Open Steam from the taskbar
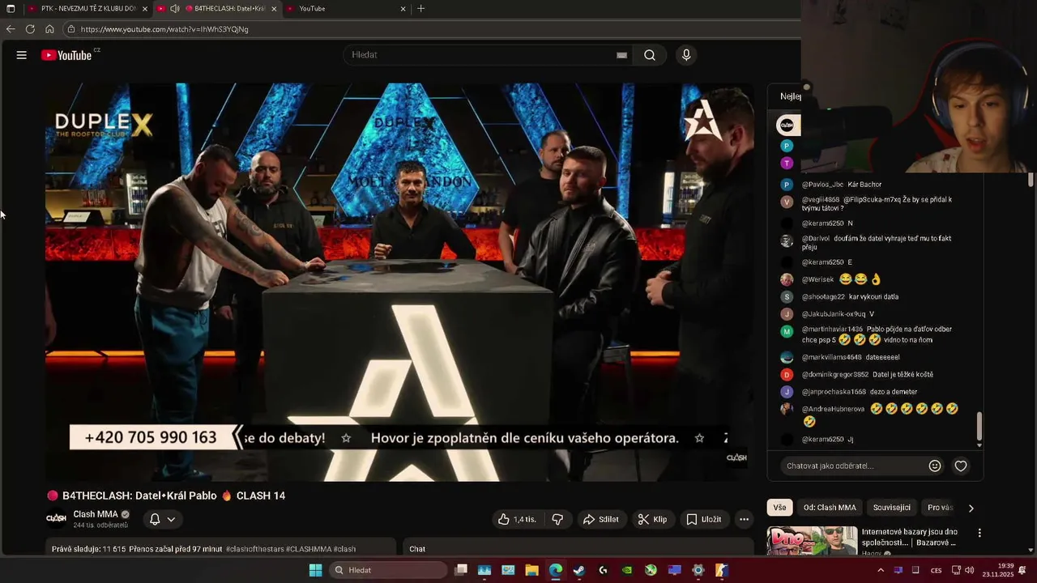 [x=579, y=570]
